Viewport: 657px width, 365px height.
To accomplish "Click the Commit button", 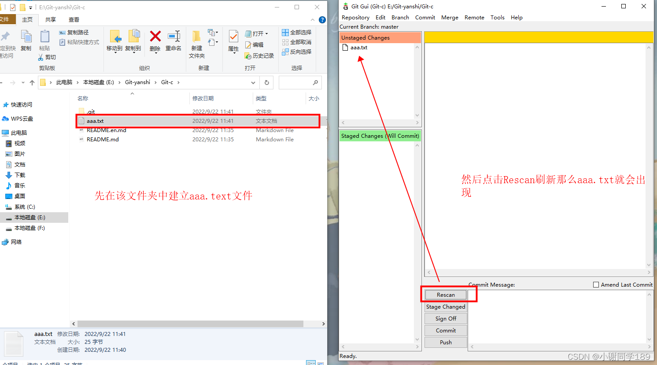I will click(446, 331).
